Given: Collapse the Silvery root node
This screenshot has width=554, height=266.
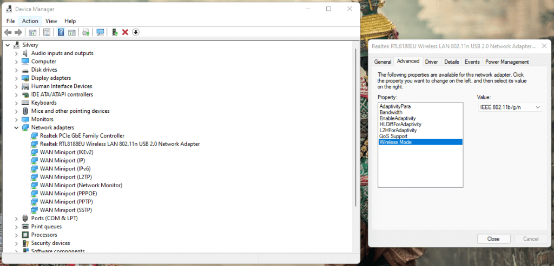Looking at the screenshot, I should click(x=8, y=45).
